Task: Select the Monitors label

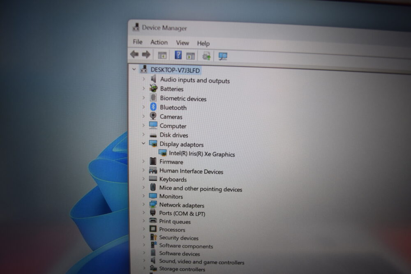Action: pos(171,196)
